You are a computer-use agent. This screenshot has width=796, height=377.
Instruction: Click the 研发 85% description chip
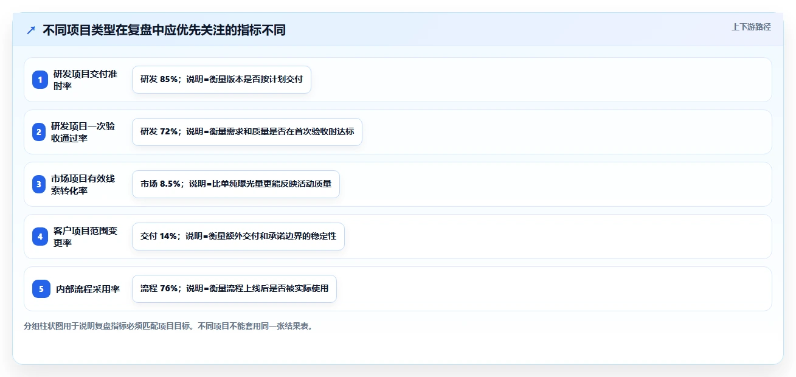[221, 80]
